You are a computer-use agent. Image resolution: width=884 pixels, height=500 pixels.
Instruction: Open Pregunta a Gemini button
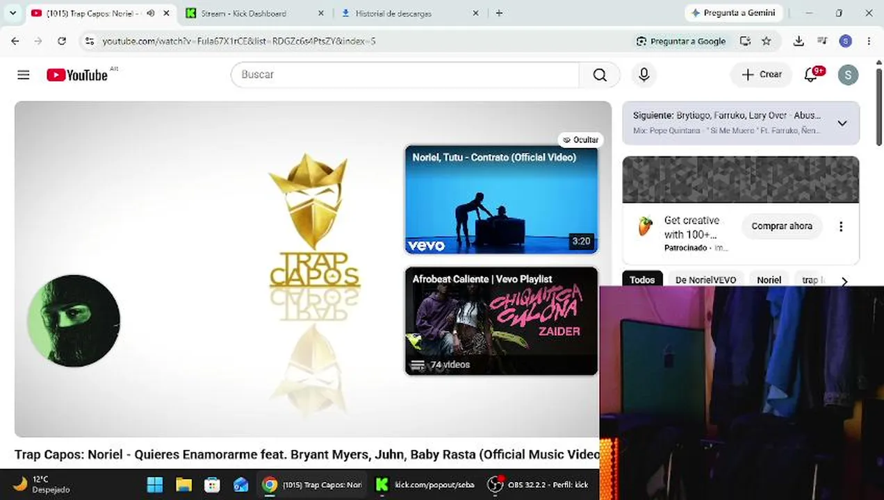(x=733, y=13)
